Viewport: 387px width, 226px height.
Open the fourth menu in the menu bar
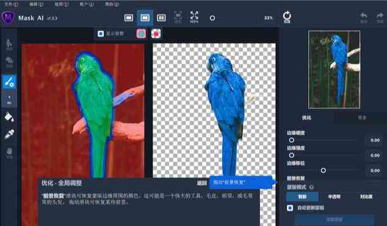pos(87,4)
